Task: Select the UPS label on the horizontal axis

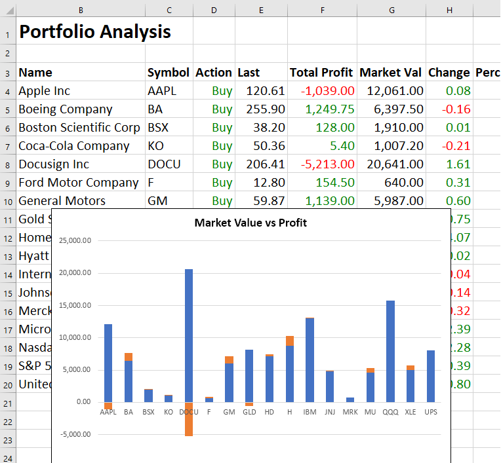Action: coord(430,412)
